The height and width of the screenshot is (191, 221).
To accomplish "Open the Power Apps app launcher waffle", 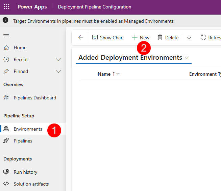I will tap(7, 7).
